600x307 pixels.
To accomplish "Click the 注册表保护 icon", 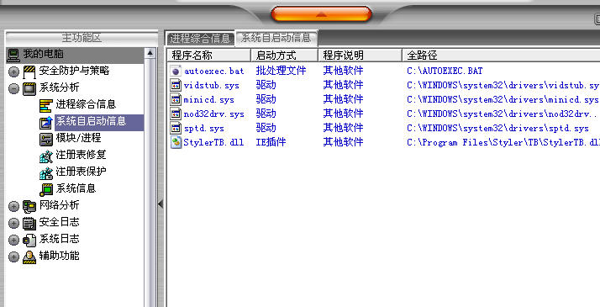I will point(46,172).
